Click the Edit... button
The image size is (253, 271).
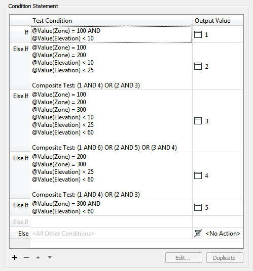[184, 258]
